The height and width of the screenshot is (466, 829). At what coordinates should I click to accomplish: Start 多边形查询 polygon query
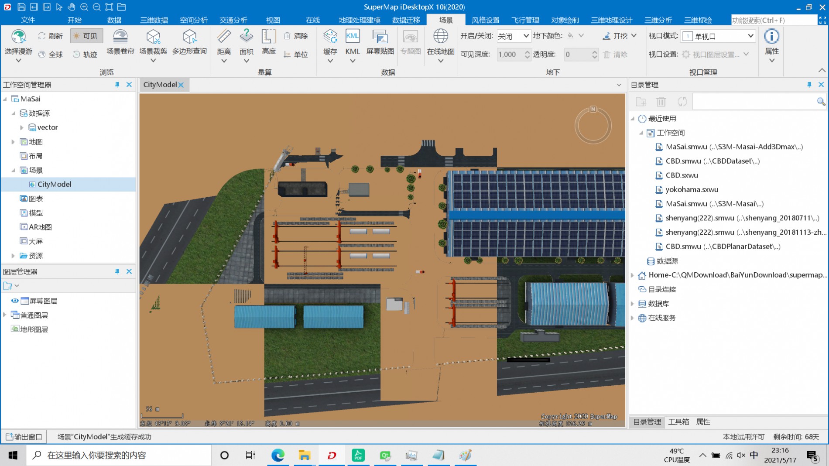pyautogui.click(x=189, y=42)
